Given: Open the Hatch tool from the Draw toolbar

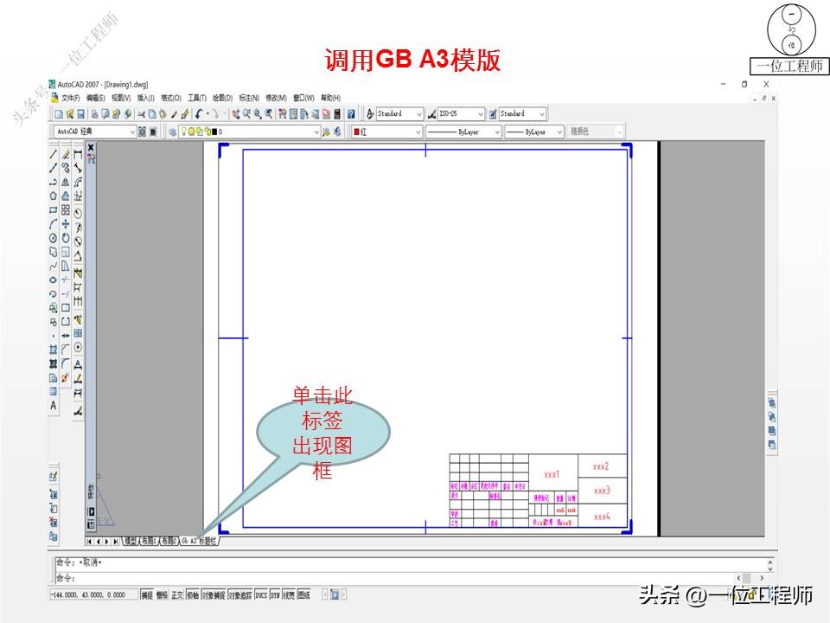Looking at the screenshot, I should click(x=50, y=349).
